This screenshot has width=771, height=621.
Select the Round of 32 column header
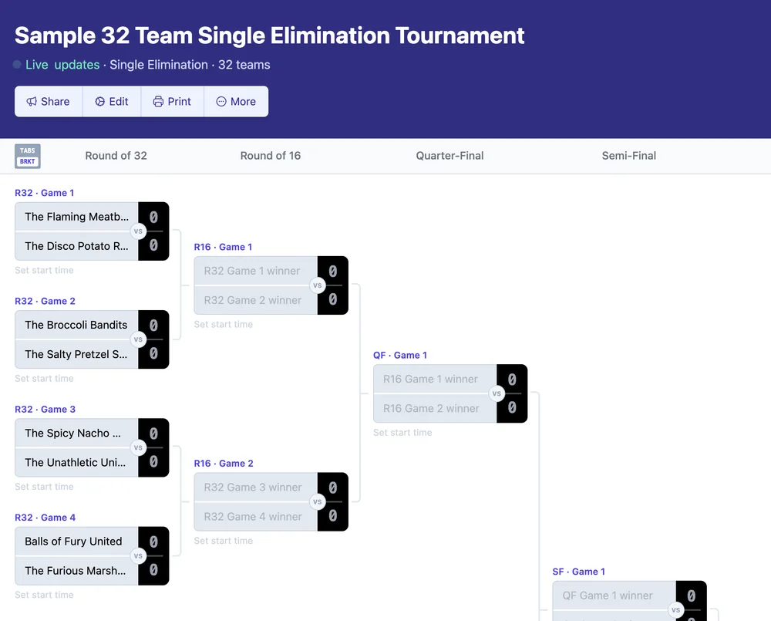point(116,156)
